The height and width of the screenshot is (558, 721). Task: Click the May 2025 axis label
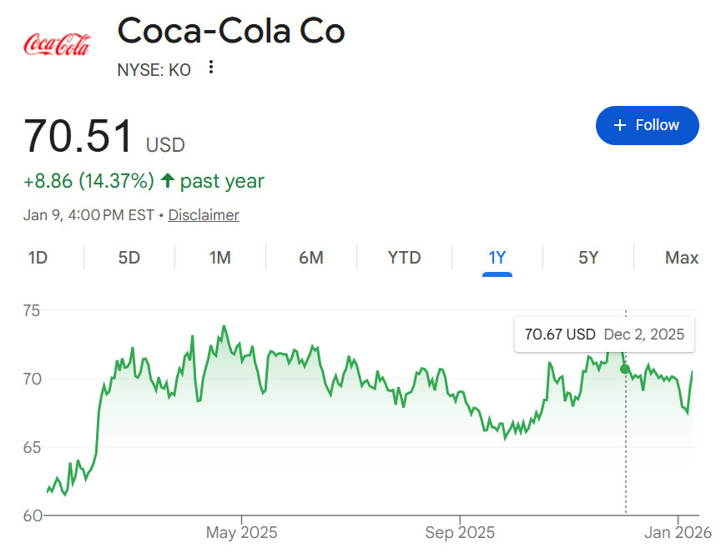[x=241, y=532]
